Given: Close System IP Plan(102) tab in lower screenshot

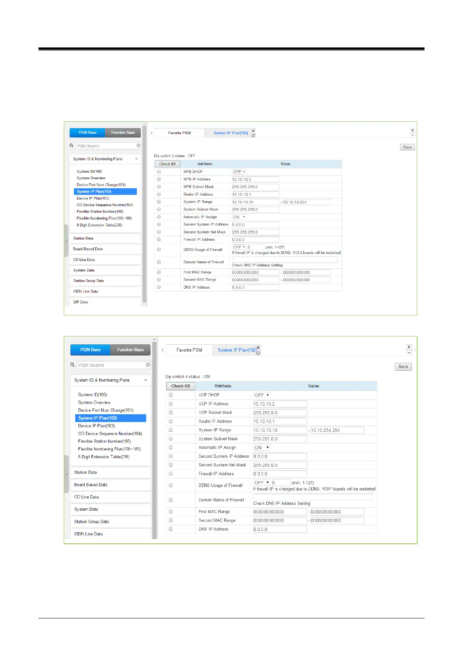Looking at the screenshot, I should (x=258, y=347).
